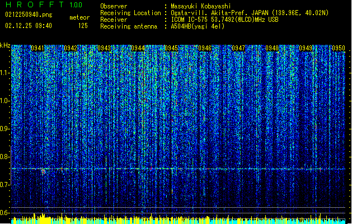Click the 0.6 kHz axis tick label

[5, 213]
